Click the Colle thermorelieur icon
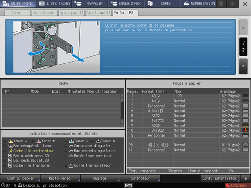Image resolution: width=251 pixels, height=188 pixels. (71, 166)
